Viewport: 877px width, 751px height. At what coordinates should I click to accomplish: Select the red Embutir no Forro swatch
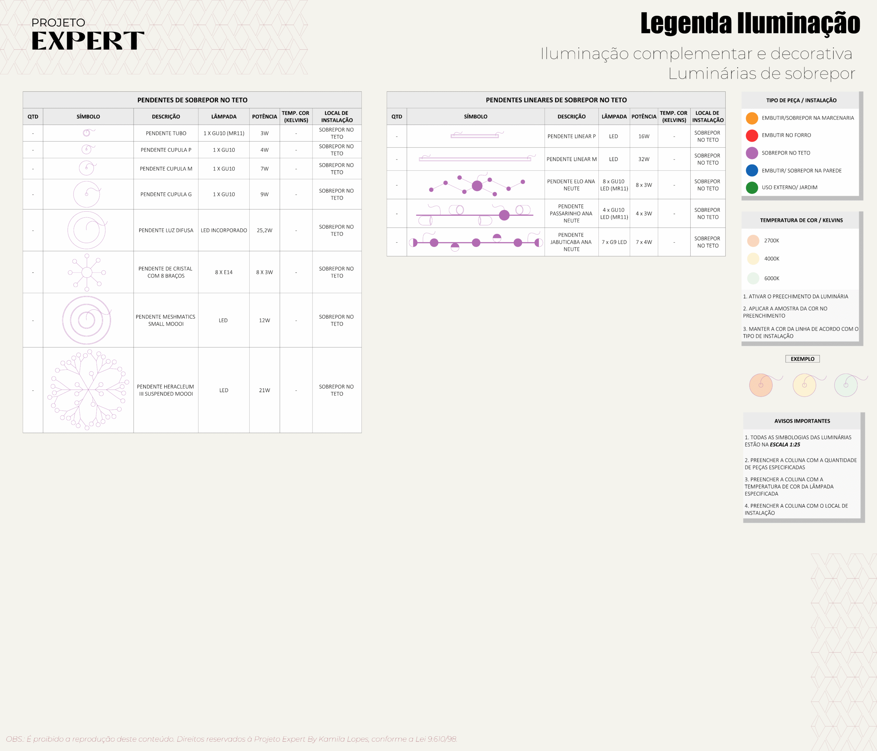pos(752,135)
